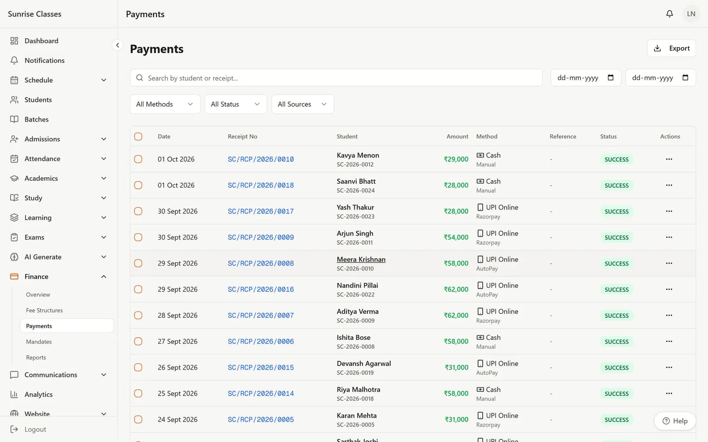Collapse the Finance sidebar section
The image size is (708, 442).
58,277
